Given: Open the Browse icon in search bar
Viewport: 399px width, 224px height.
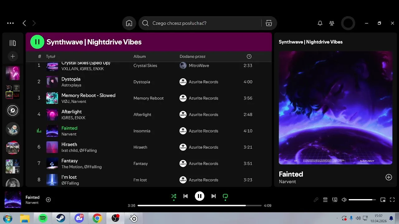Looking at the screenshot, I should (x=269, y=23).
